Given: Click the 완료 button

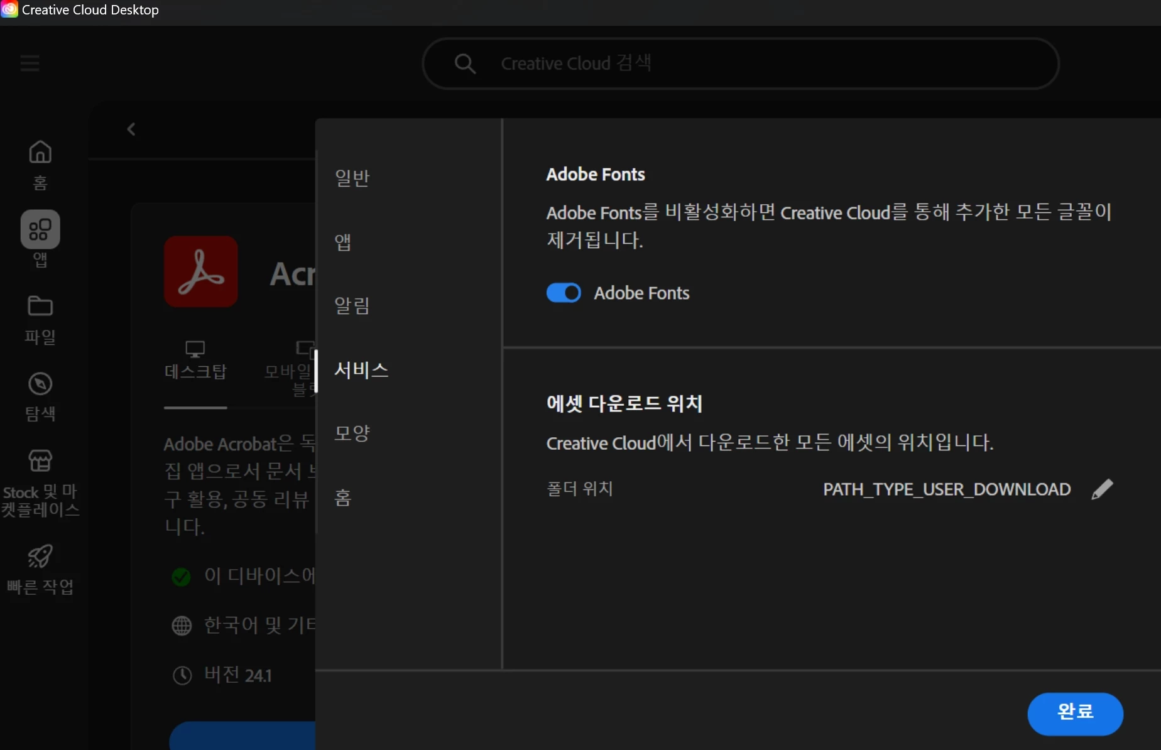Looking at the screenshot, I should pos(1075,714).
